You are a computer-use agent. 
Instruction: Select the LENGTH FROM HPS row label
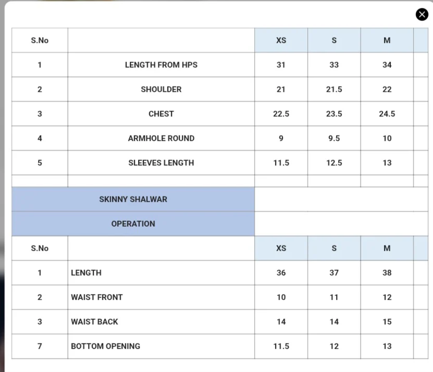(161, 65)
